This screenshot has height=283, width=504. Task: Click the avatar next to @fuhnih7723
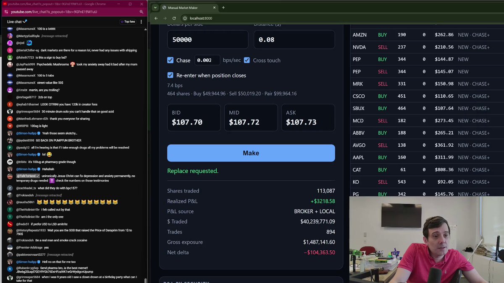pyautogui.click(x=10, y=57)
